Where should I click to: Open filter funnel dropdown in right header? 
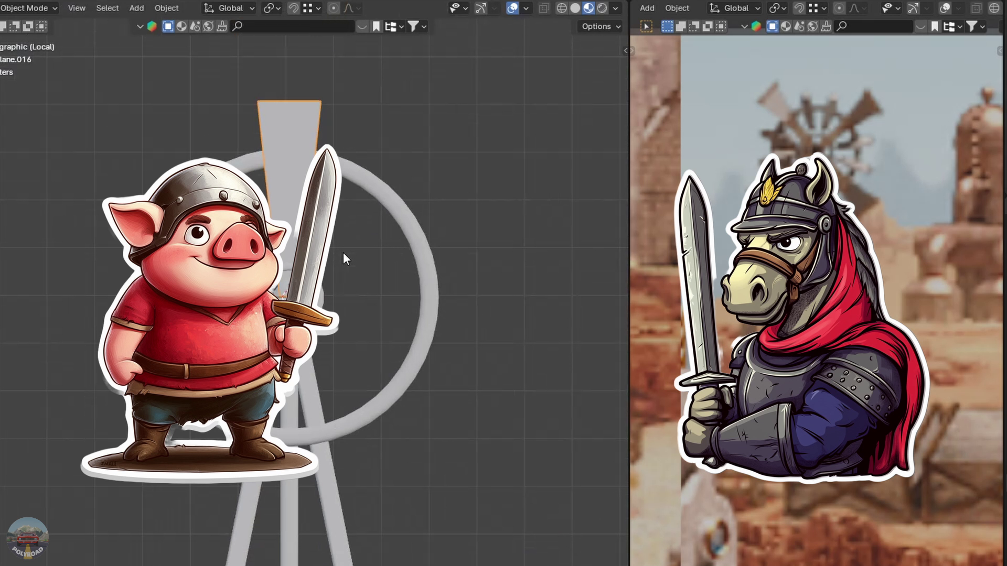(x=976, y=26)
